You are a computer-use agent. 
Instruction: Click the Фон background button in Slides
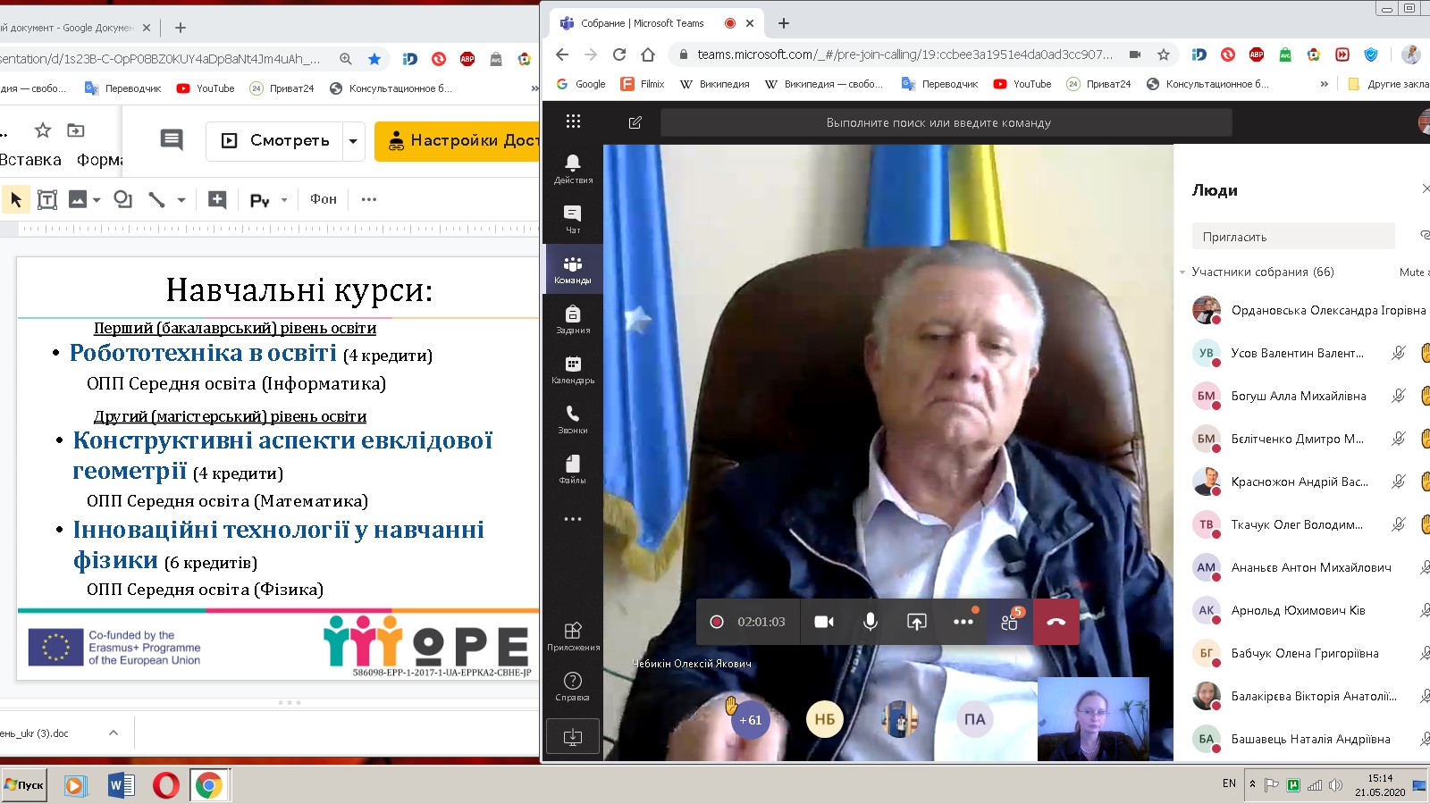(324, 199)
